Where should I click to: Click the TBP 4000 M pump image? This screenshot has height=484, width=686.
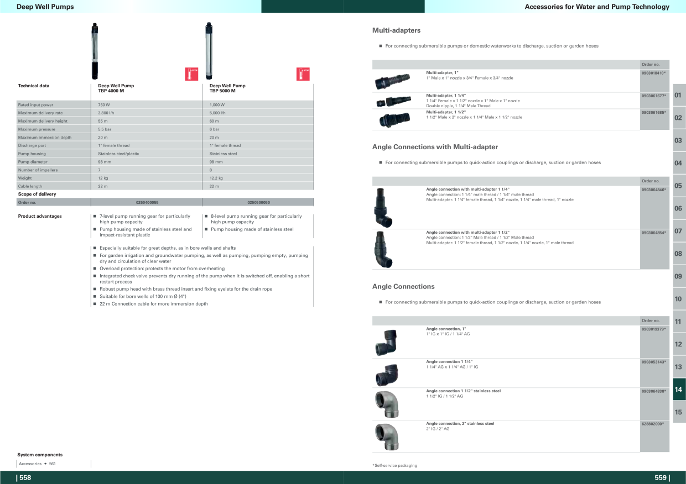tap(95, 51)
